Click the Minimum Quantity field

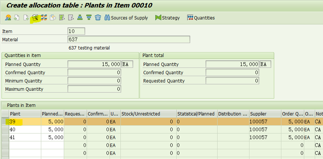tap(94, 81)
